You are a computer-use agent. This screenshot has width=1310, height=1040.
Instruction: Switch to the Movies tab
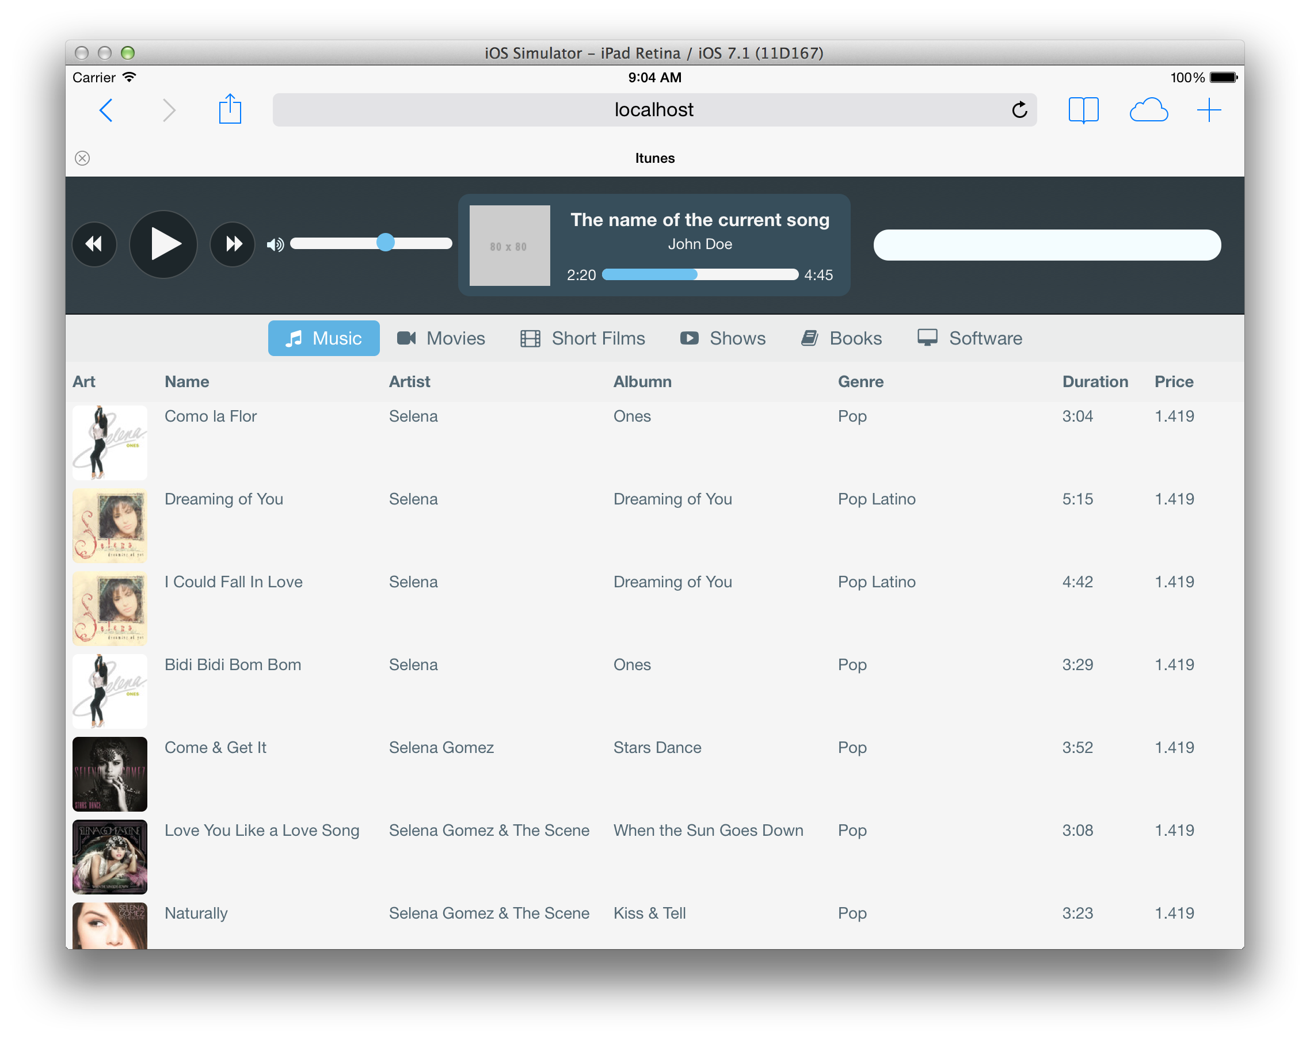[x=441, y=338]
